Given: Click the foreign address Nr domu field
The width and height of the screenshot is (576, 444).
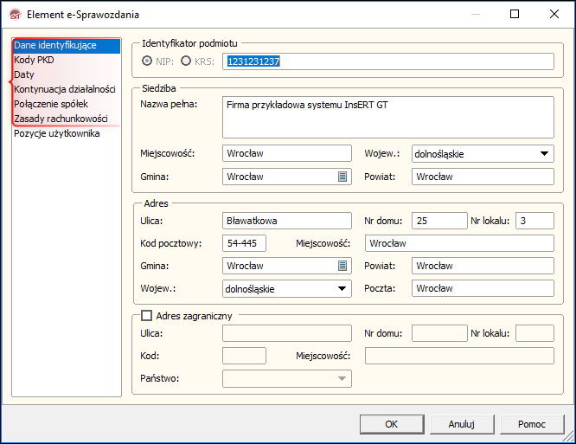Looking at the screenshot, I should coord(439,333).
